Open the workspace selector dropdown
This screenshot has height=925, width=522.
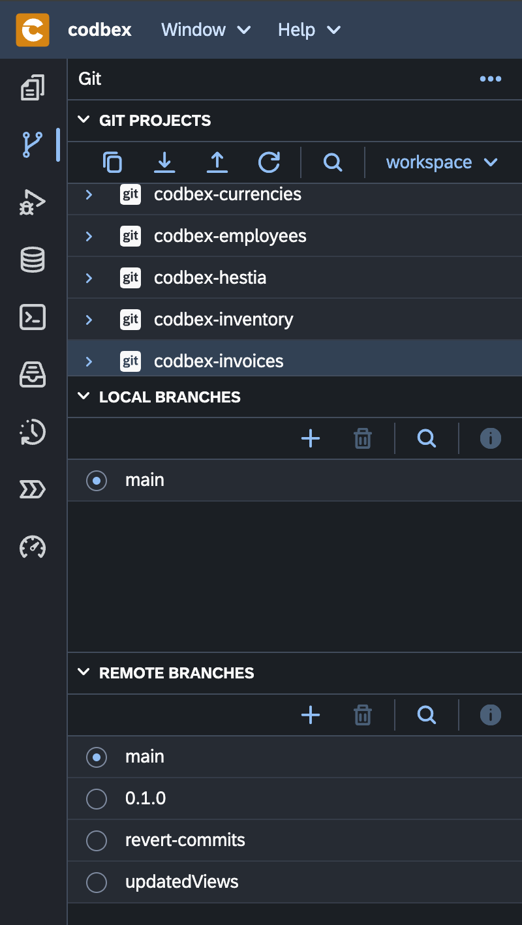pyautogui.click(x=442, y=162)
